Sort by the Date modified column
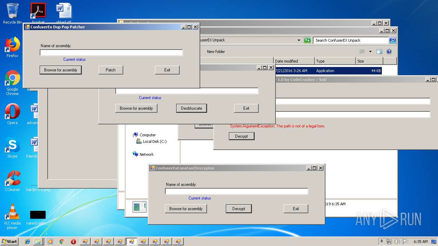The height and width of the screenshot is (246, 438). [294, 61]
